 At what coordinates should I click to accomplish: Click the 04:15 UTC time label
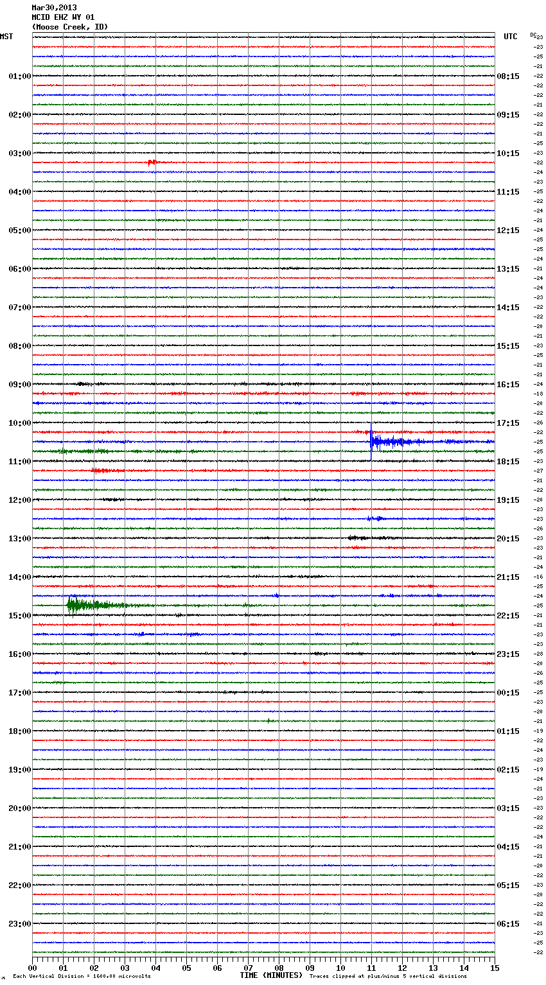pos(508,847)
